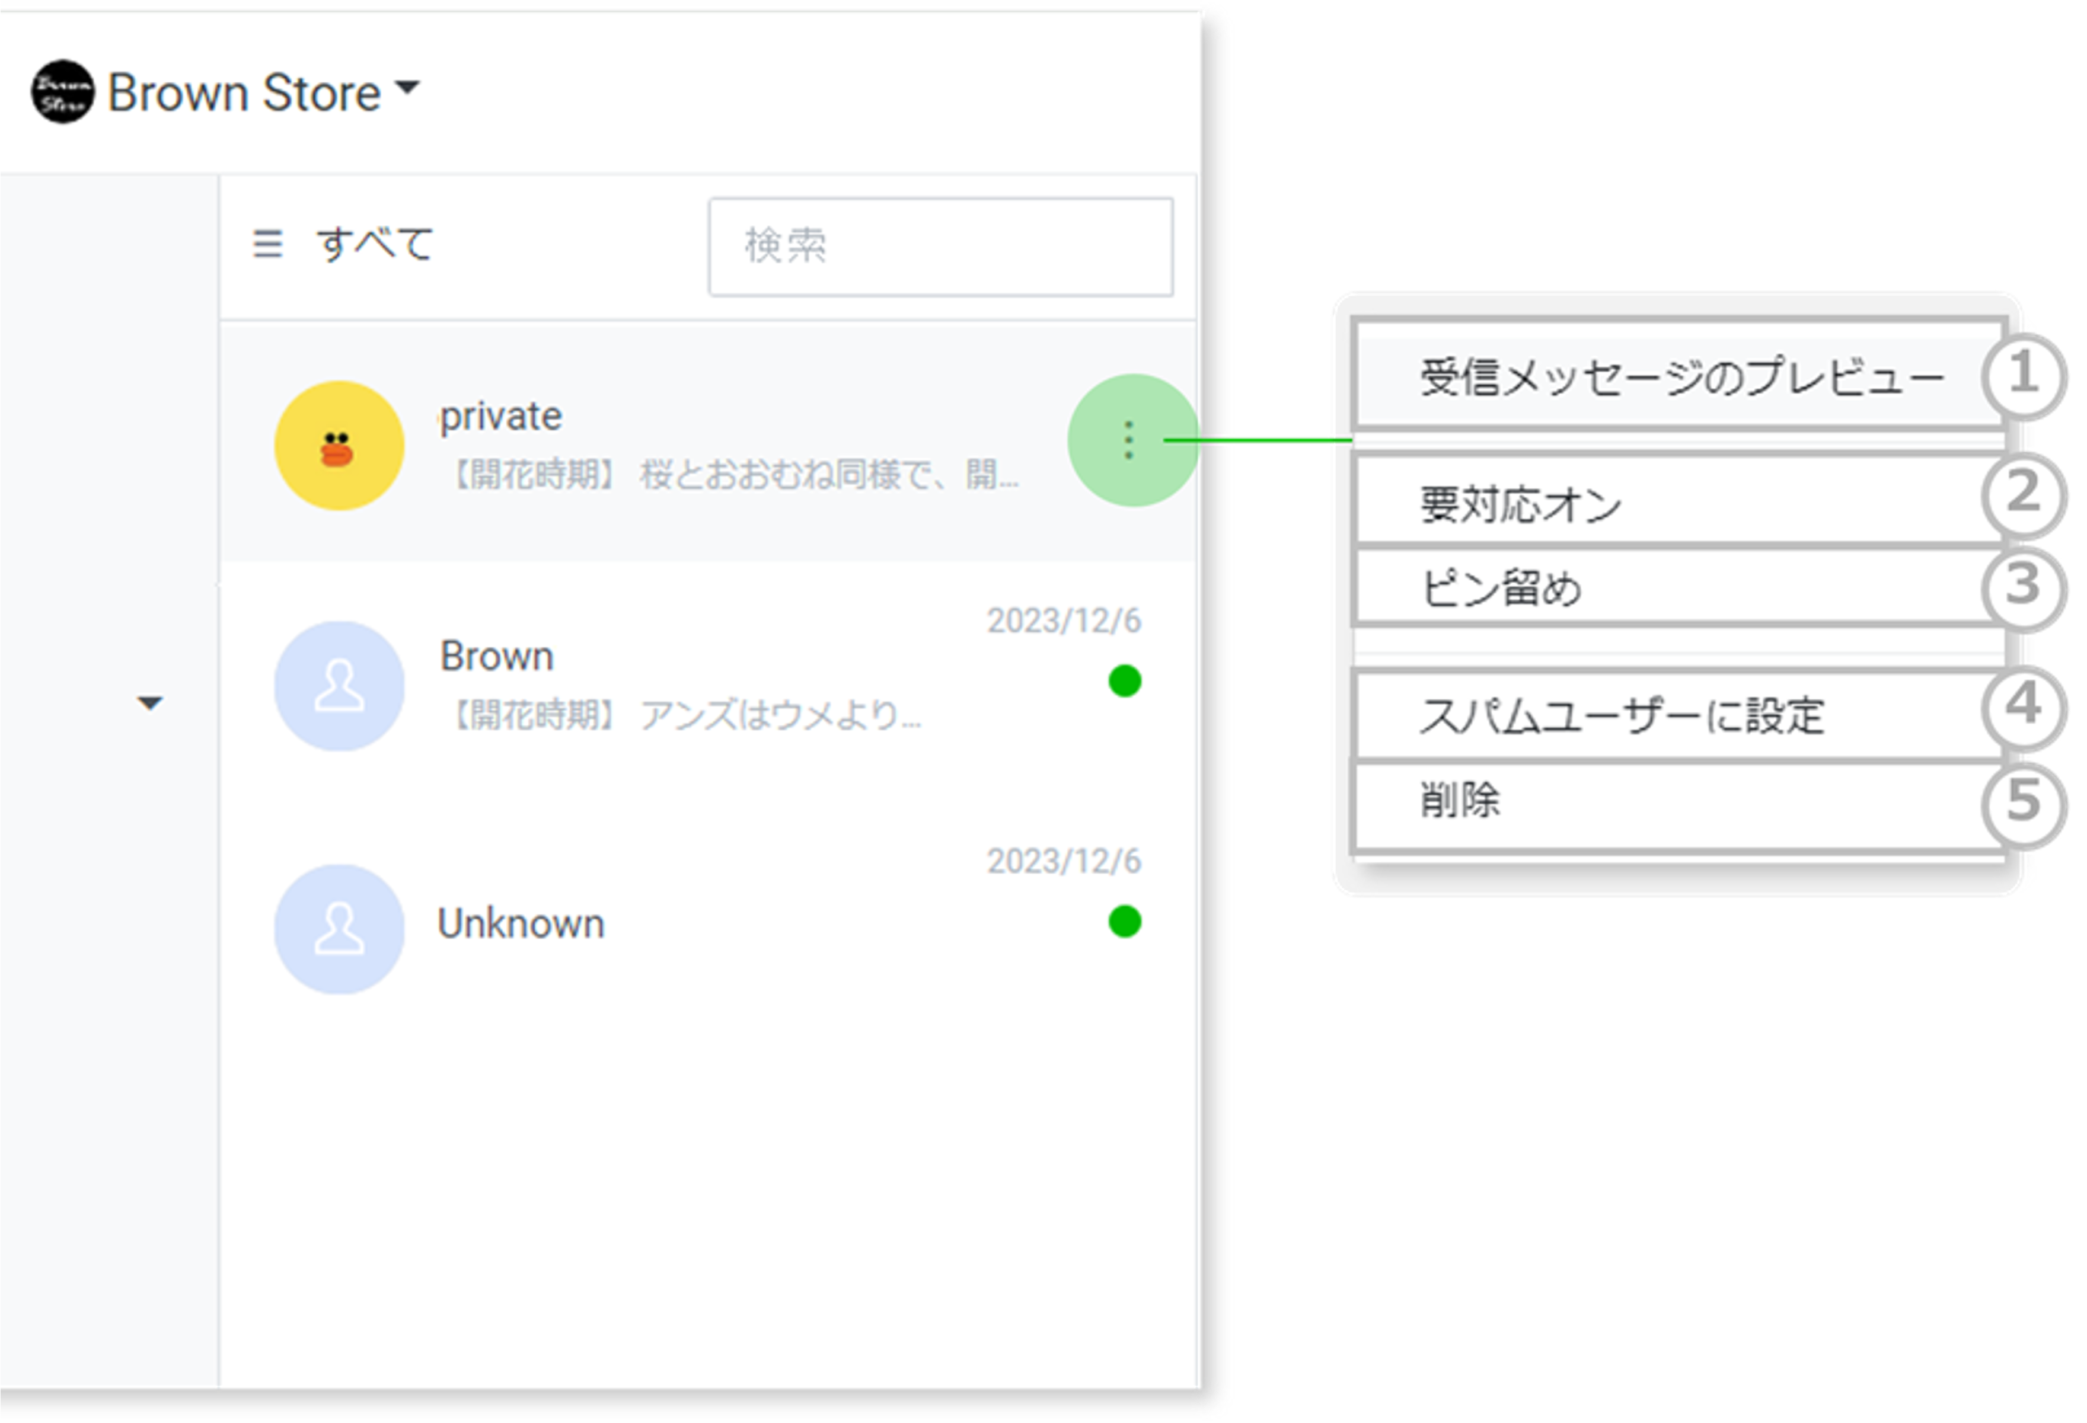Click the hamburger filter icon beside すべて
2087x1423 pixels.
[x=267, y=244]
